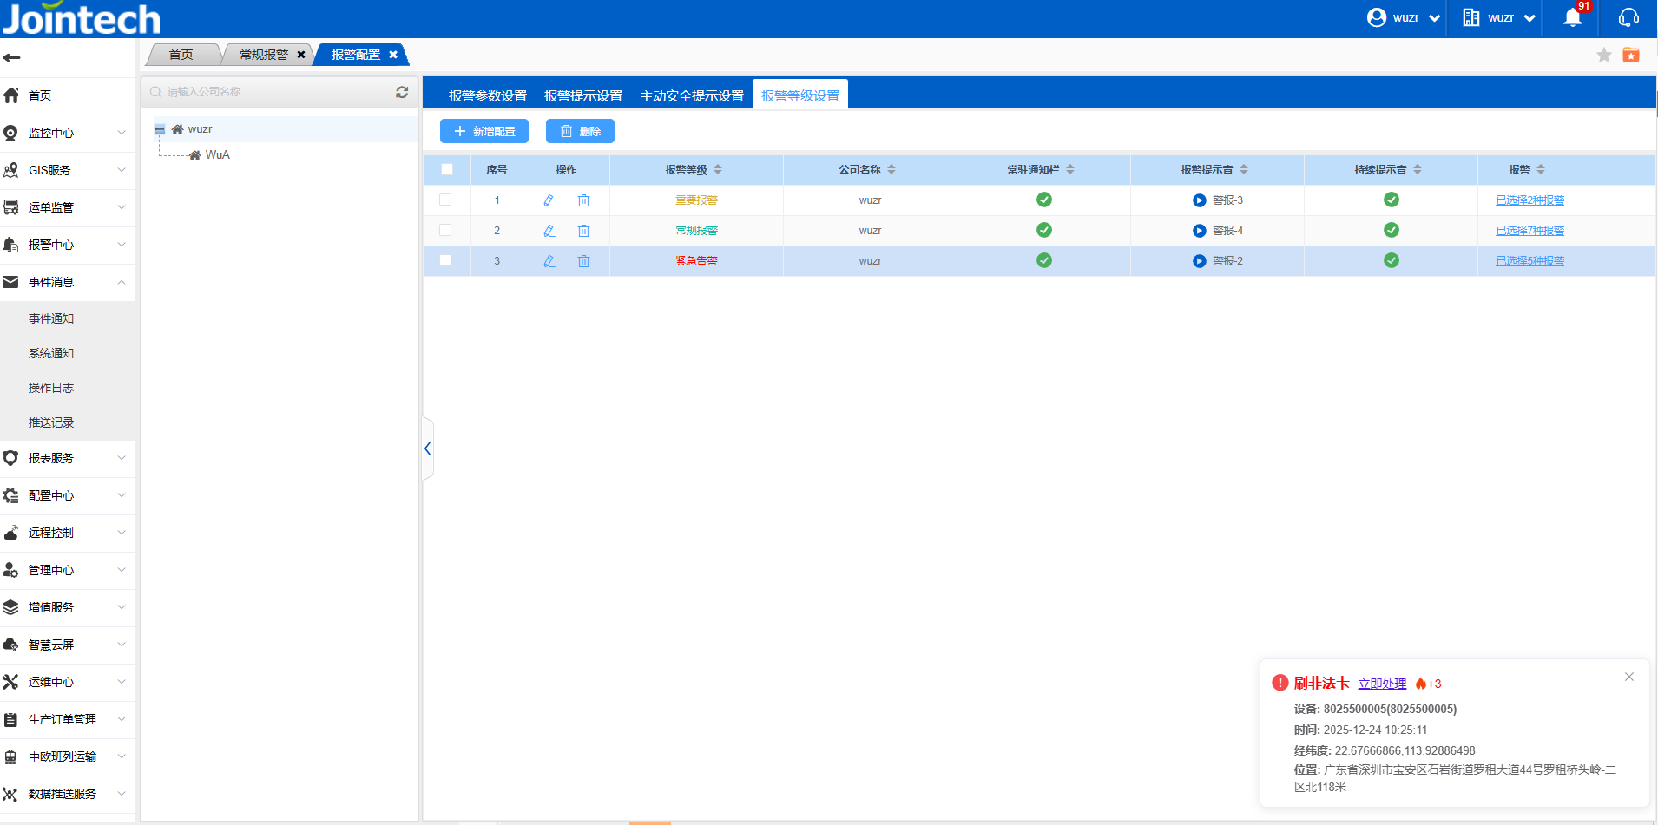Collapse the company tree panel arrow
This screenshot has height=825, width=1658.
[x=427, y=449]
